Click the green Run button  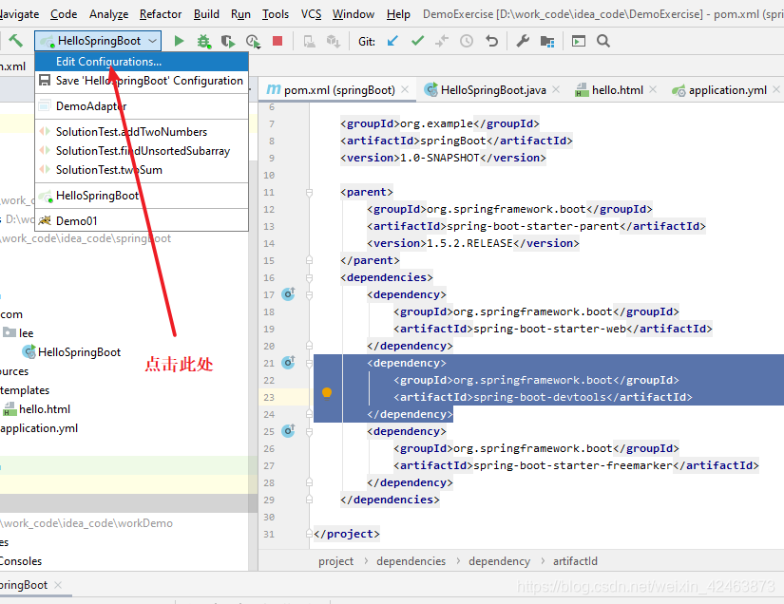pyautogui.click(x=179, y=41)
